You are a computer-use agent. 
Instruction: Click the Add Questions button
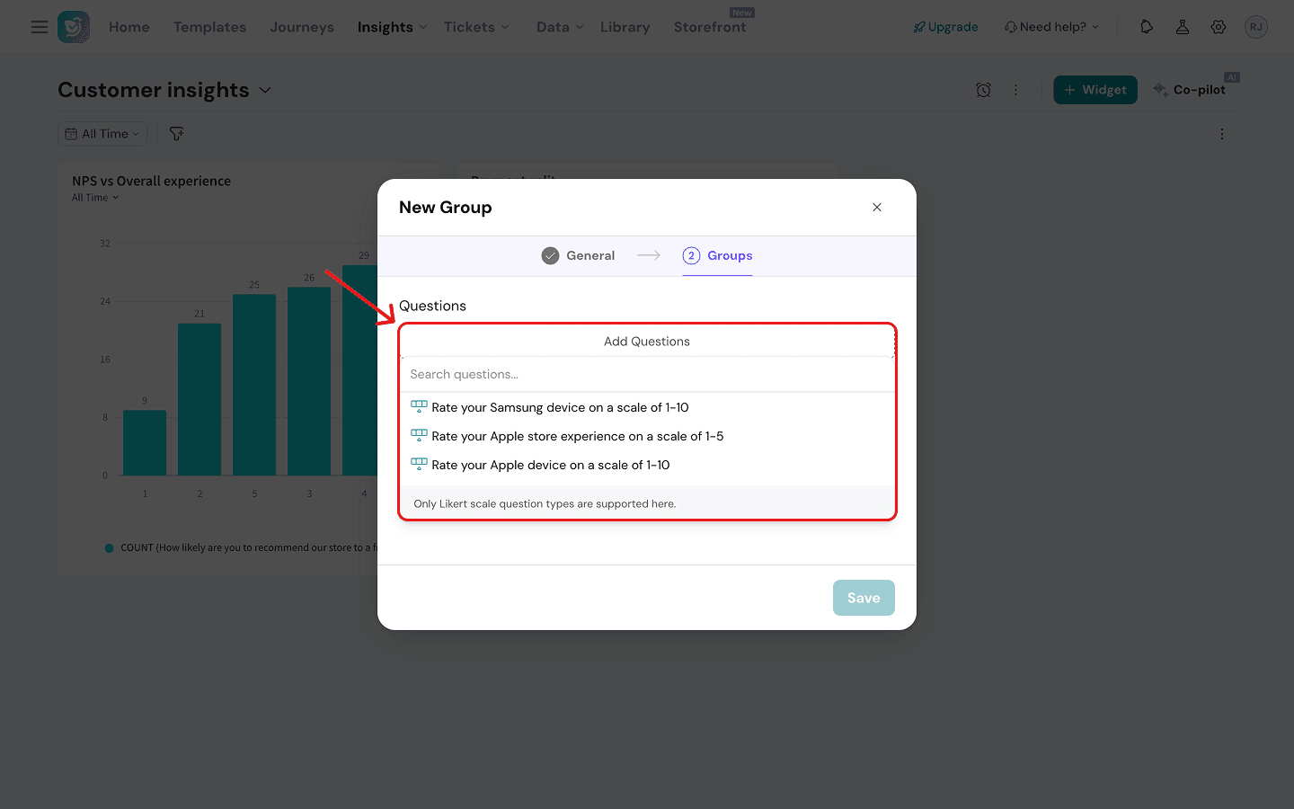647,342
